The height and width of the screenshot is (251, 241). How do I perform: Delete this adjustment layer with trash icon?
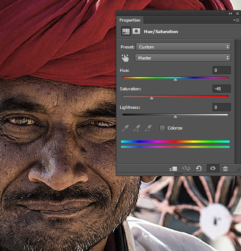(x=225, y=168)
